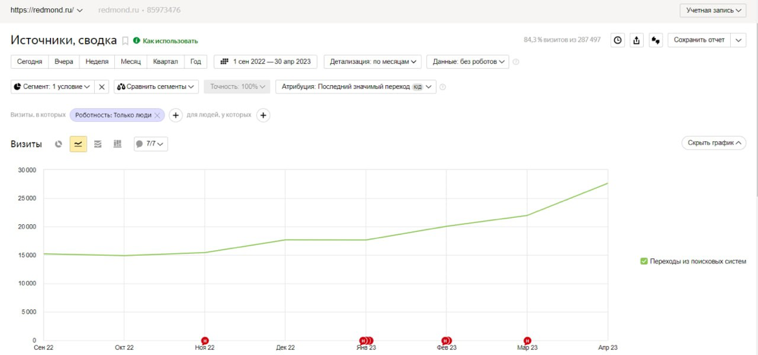758x355 pixels.
Task: Expand the Атрибуция attribution dropdown
Action: (356, 87)
